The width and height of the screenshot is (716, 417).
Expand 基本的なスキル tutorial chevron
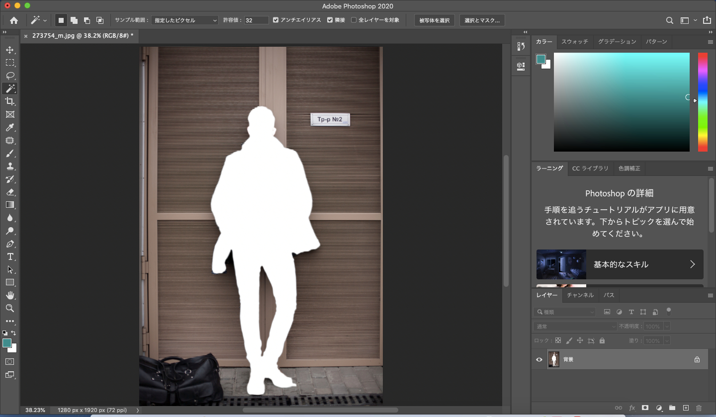pyautogui.click(x=692, y=264)
